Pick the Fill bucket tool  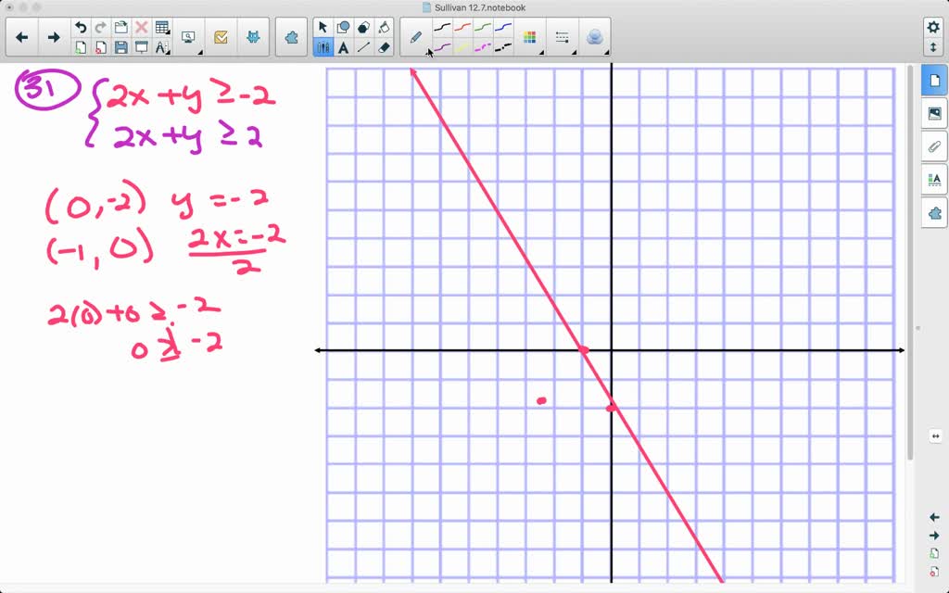point(385,26)
